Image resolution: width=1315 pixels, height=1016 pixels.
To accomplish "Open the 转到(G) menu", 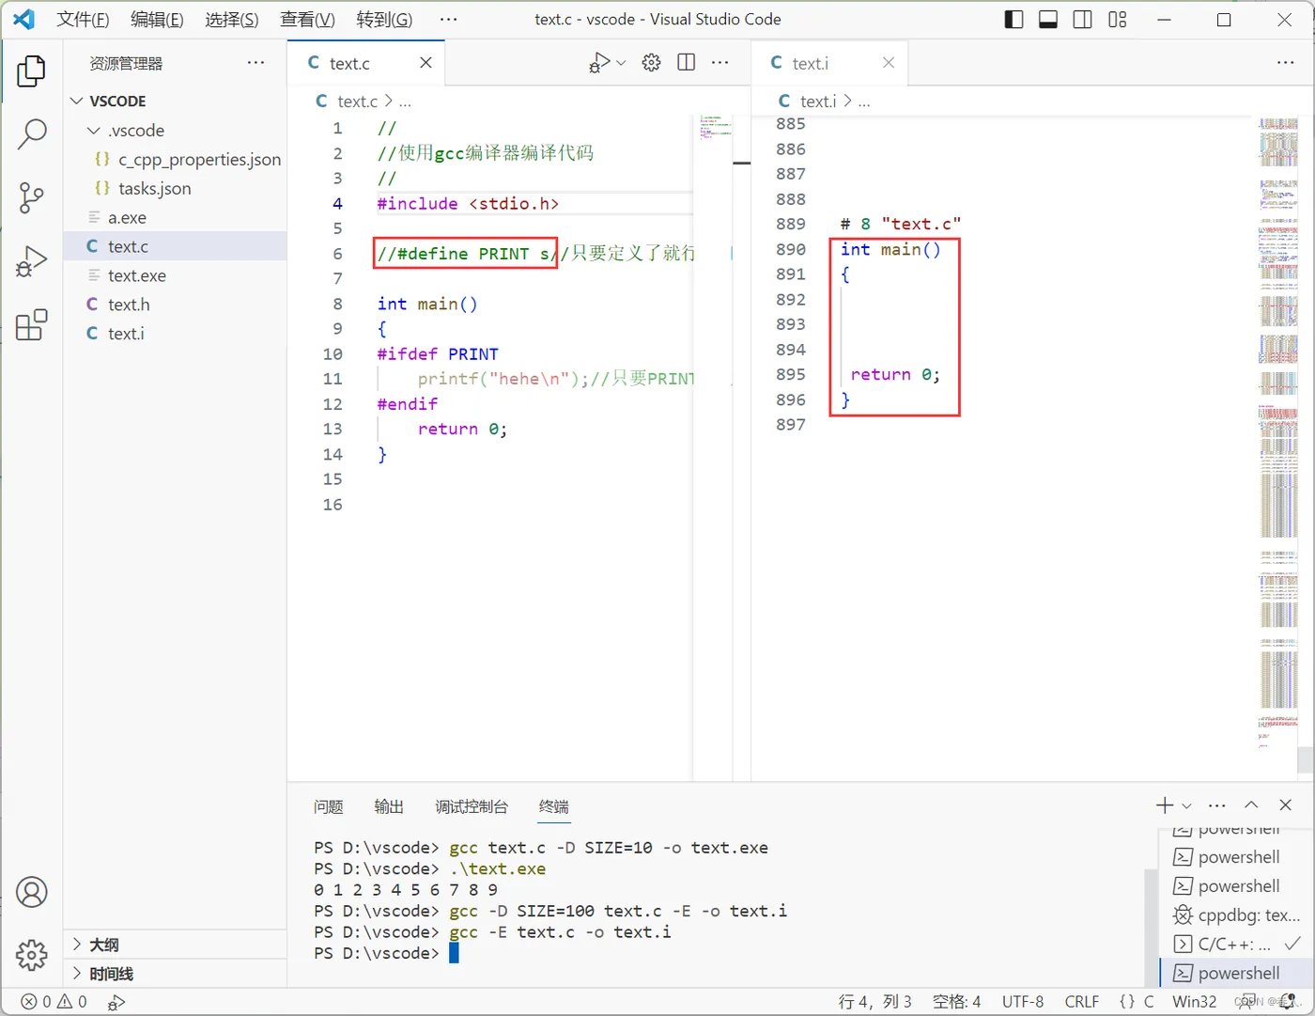I will 384,20.
